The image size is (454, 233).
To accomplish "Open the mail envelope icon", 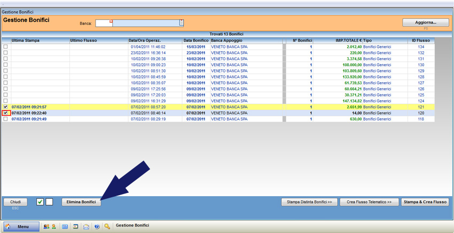I will (x=86, y=227).
